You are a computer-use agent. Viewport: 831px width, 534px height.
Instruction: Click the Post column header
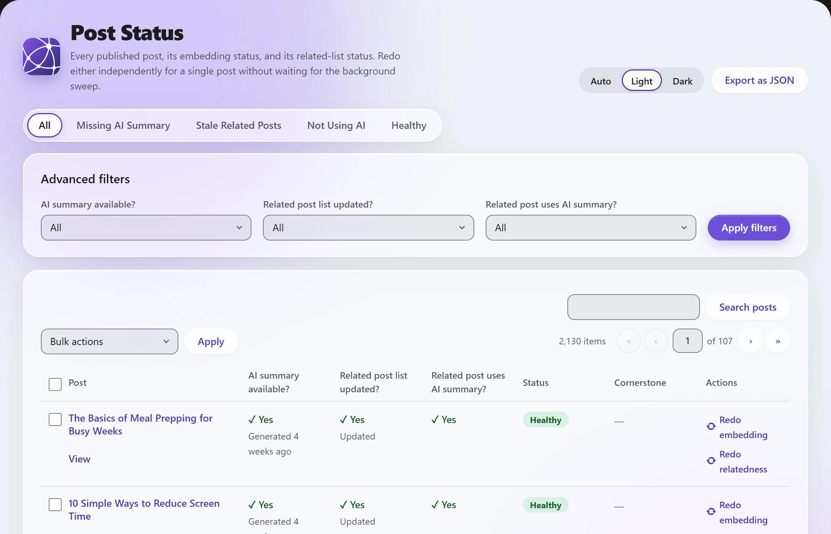click(x=77, y=383)
